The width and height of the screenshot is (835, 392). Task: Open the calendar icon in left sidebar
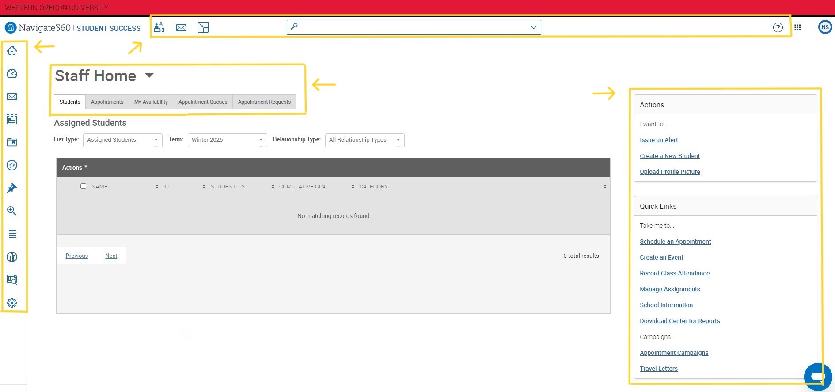tap(12, 119)
